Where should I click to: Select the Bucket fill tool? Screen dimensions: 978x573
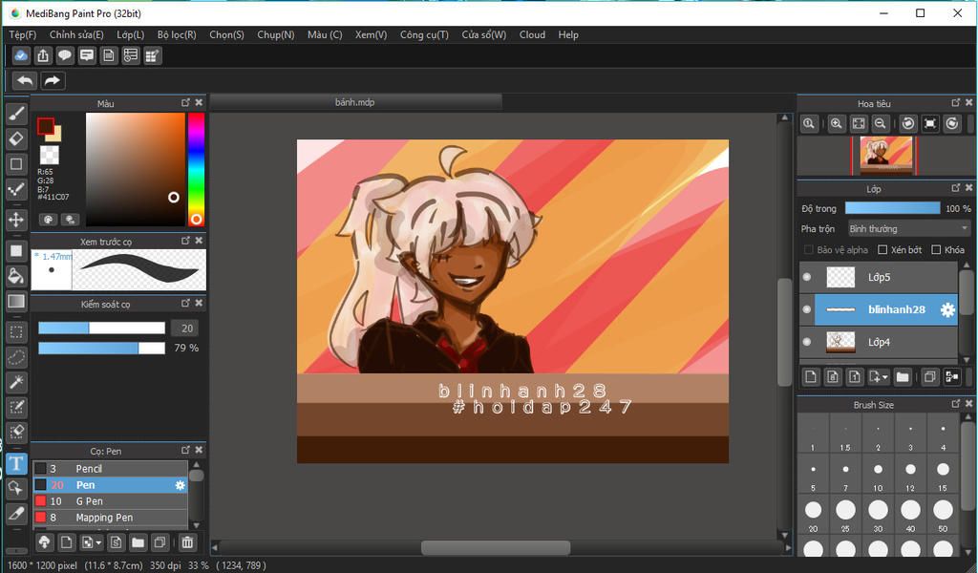[x=16, y=276]
